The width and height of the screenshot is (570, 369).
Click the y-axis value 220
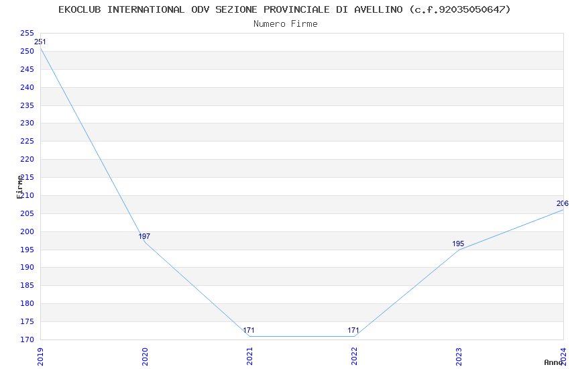(27, 159)
